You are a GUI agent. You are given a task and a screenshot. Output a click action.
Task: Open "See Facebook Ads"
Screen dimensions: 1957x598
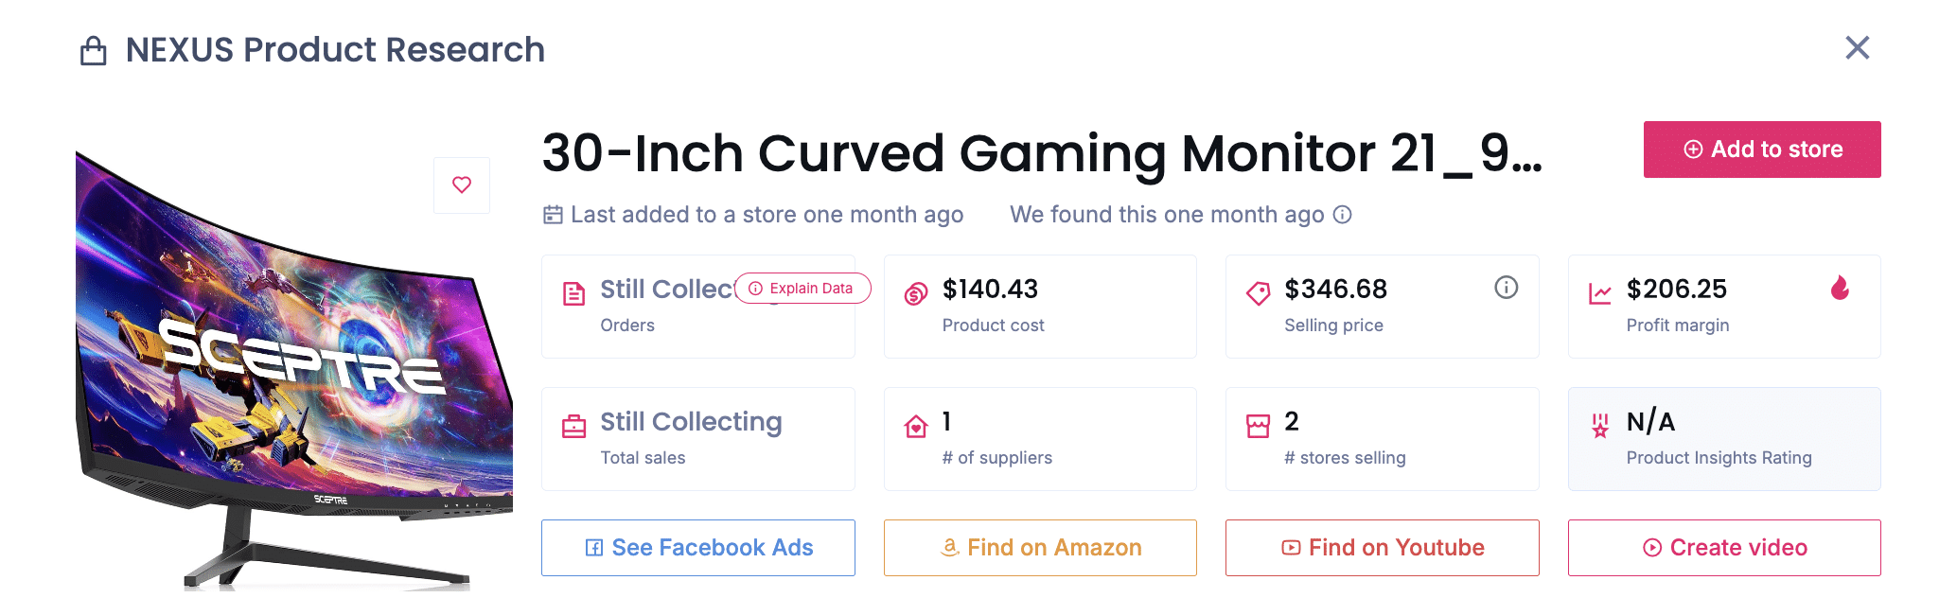697,548
